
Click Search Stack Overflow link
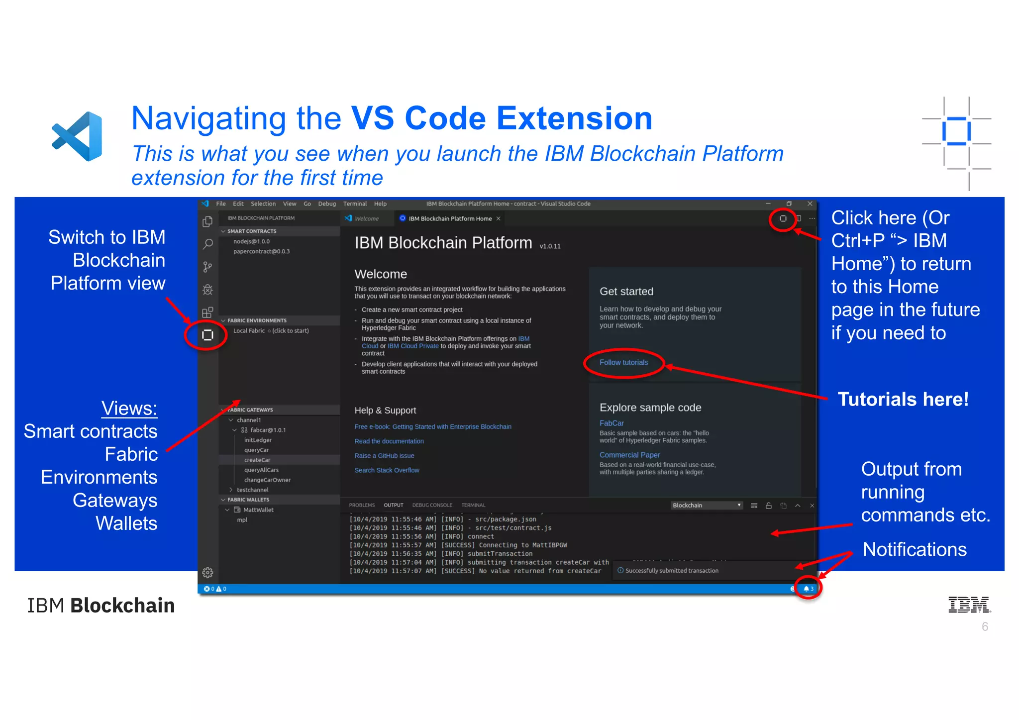click(x=387, y=470)
